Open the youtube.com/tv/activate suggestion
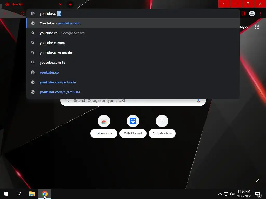This screenshot has height=199, width=266. pos(133,92)
